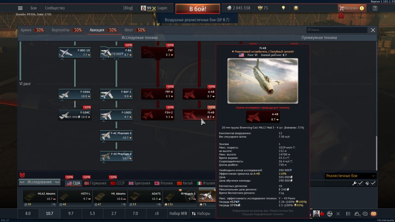This screenshot has height=222, width=395.
Task: Switch to the Авиация tab
Action: (x=103, y=30)
